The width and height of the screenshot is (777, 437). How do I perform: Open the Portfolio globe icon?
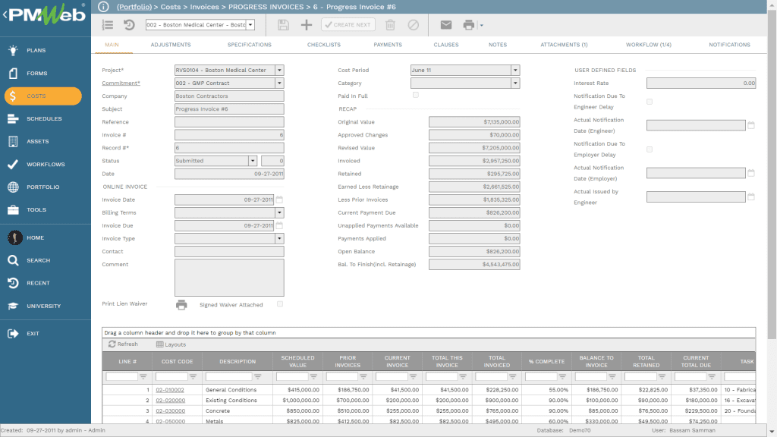[13, 187]
